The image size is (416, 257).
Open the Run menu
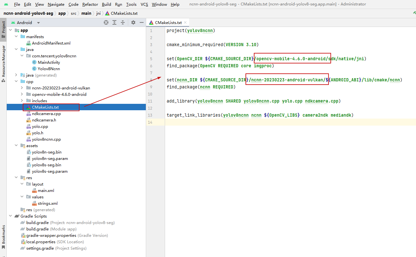[x=119, y=4]
